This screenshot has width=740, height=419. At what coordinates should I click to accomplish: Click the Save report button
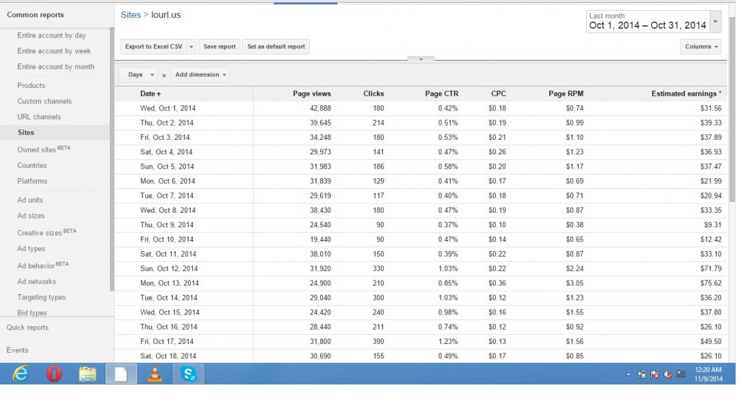[220, 47]
